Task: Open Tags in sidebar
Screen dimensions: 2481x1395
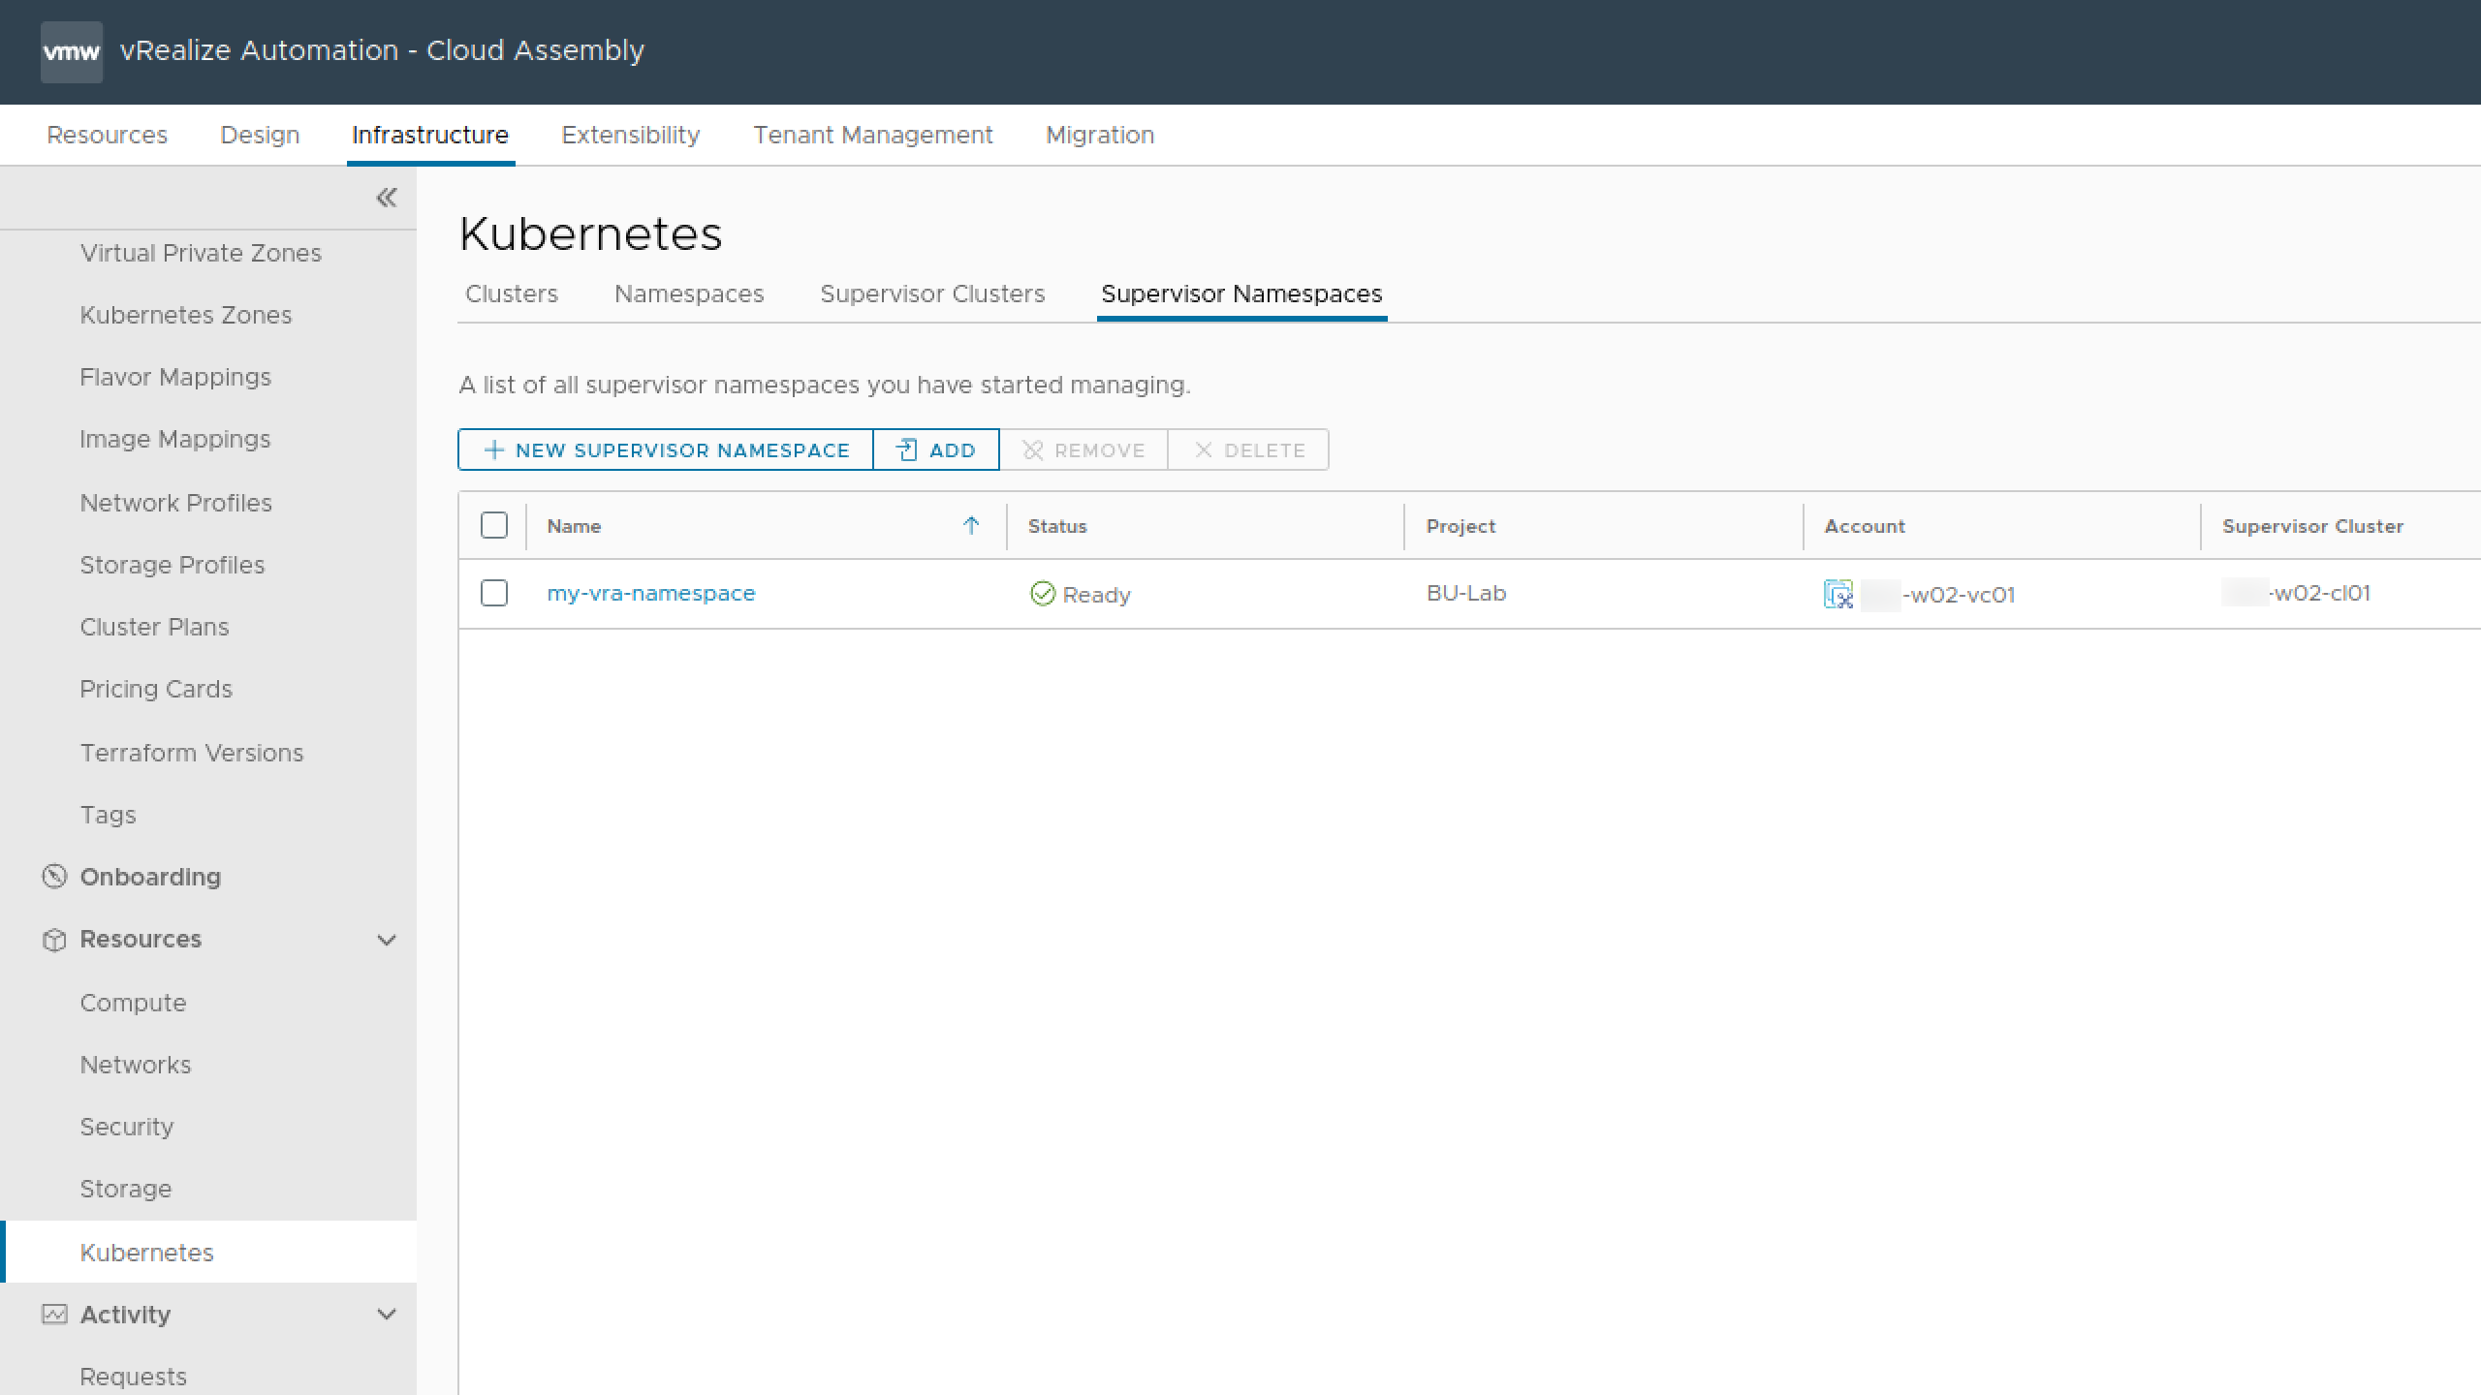Action: tap(109, 815)
